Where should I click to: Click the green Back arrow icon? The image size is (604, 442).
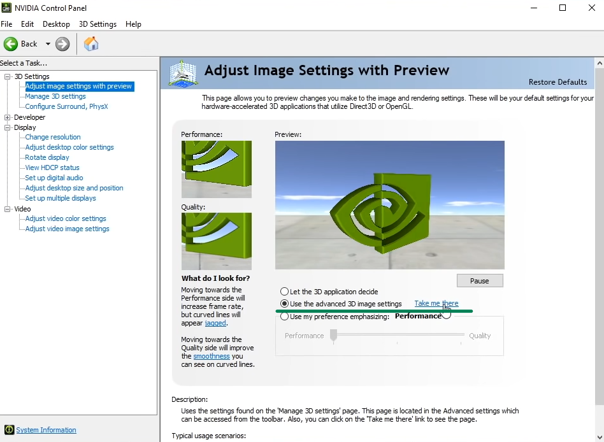pos(11,44)
